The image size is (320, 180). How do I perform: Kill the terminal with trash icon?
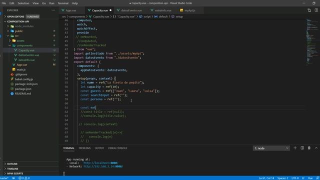pyautogui.click(x=309, y=148)
